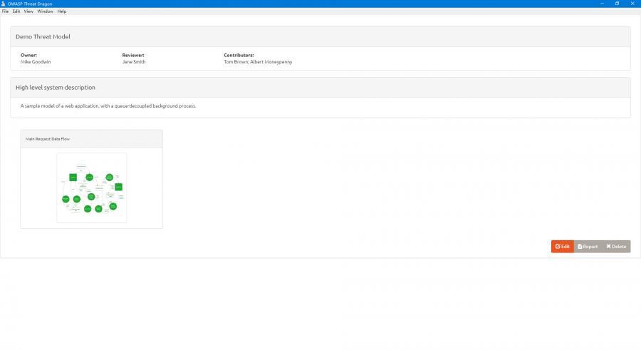
Task: Open the Edit menu in the menu bar
Action: (x=16, y=11)
